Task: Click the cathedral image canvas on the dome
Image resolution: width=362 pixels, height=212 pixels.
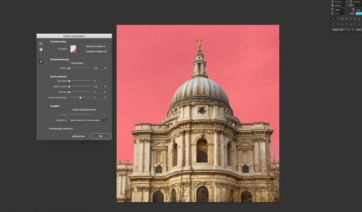Action: tap(200, 90)
